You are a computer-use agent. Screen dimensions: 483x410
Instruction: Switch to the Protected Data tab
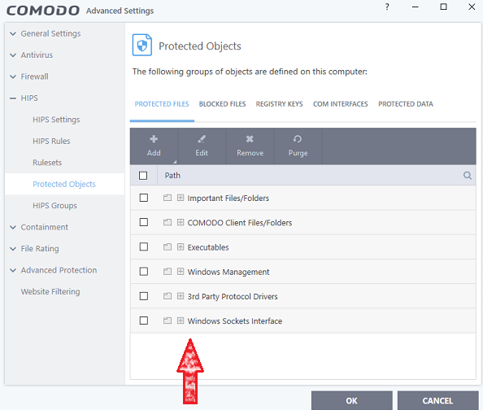tap(406, 104)
